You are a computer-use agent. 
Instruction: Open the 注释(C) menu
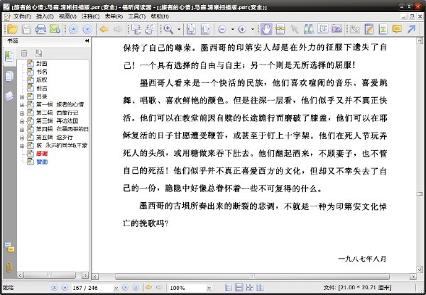coord(90,16)
